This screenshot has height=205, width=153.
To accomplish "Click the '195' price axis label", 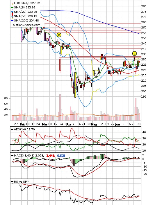I will [144, 97].
